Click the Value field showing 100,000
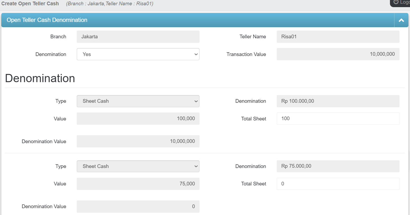410x215 pixels. point(138,119)
